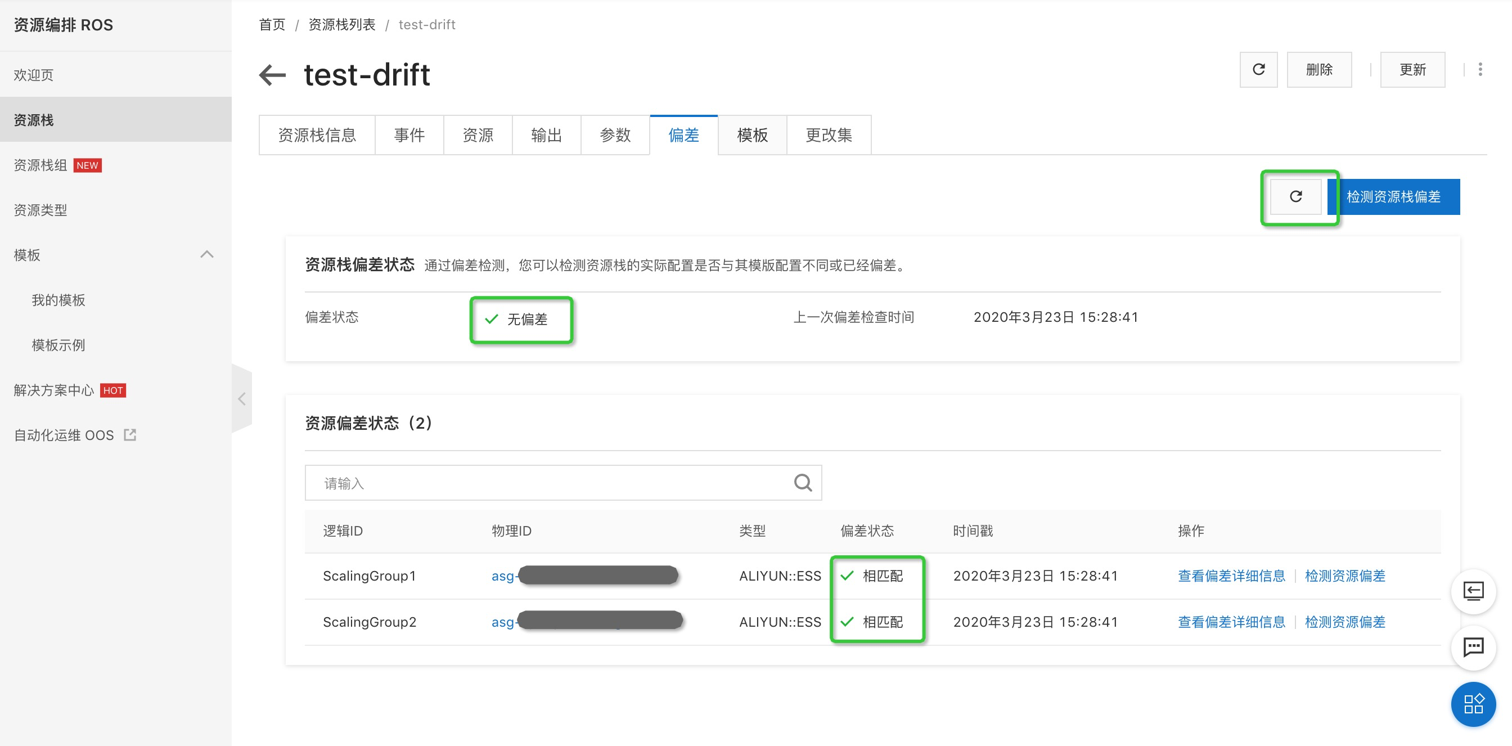Click the 资源编排 ROS sidebar title
The height and width of the screenshot is (746, 1512).
[64, 25]
